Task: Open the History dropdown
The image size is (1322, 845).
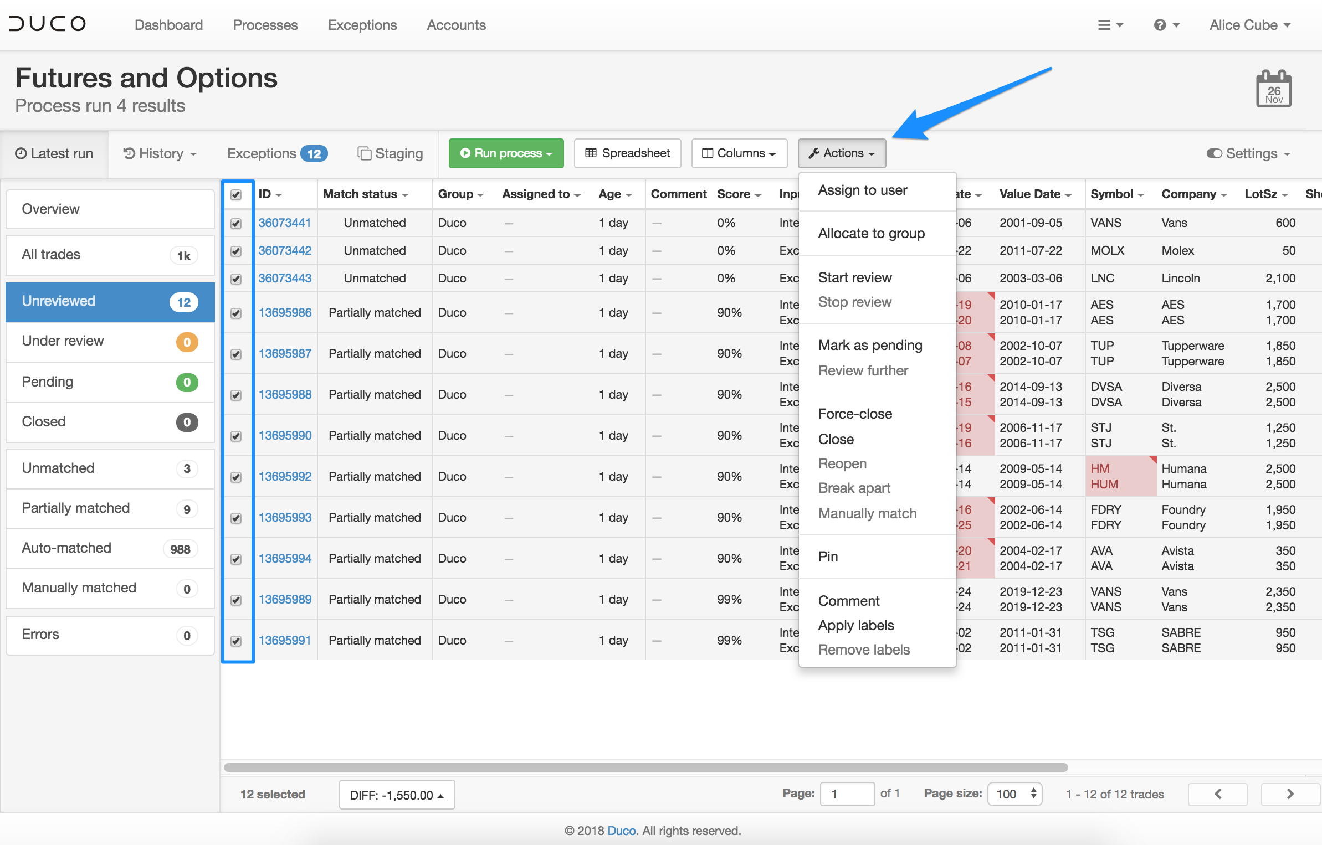Action: point(160,153)
